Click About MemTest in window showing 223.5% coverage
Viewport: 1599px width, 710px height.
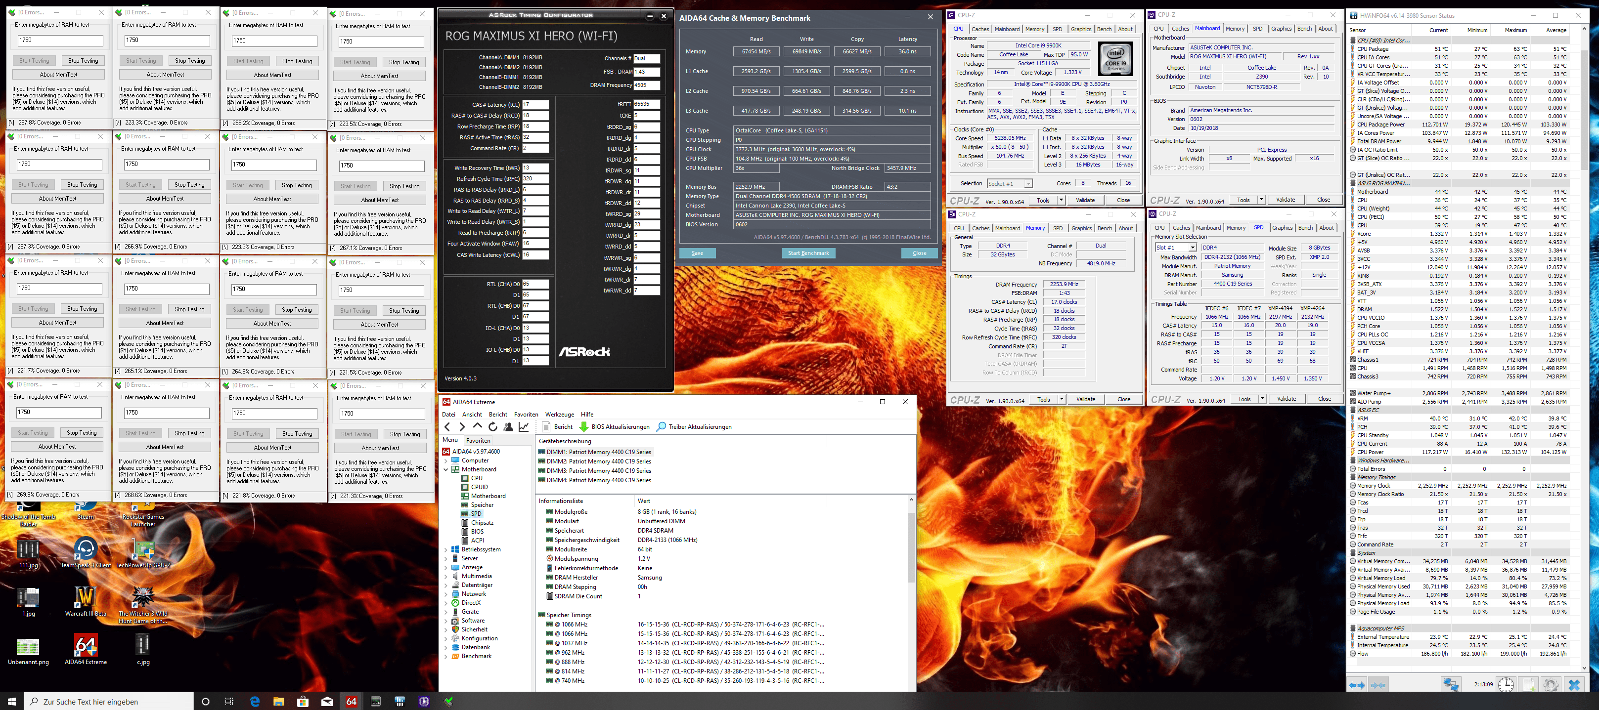coord(379,76)
